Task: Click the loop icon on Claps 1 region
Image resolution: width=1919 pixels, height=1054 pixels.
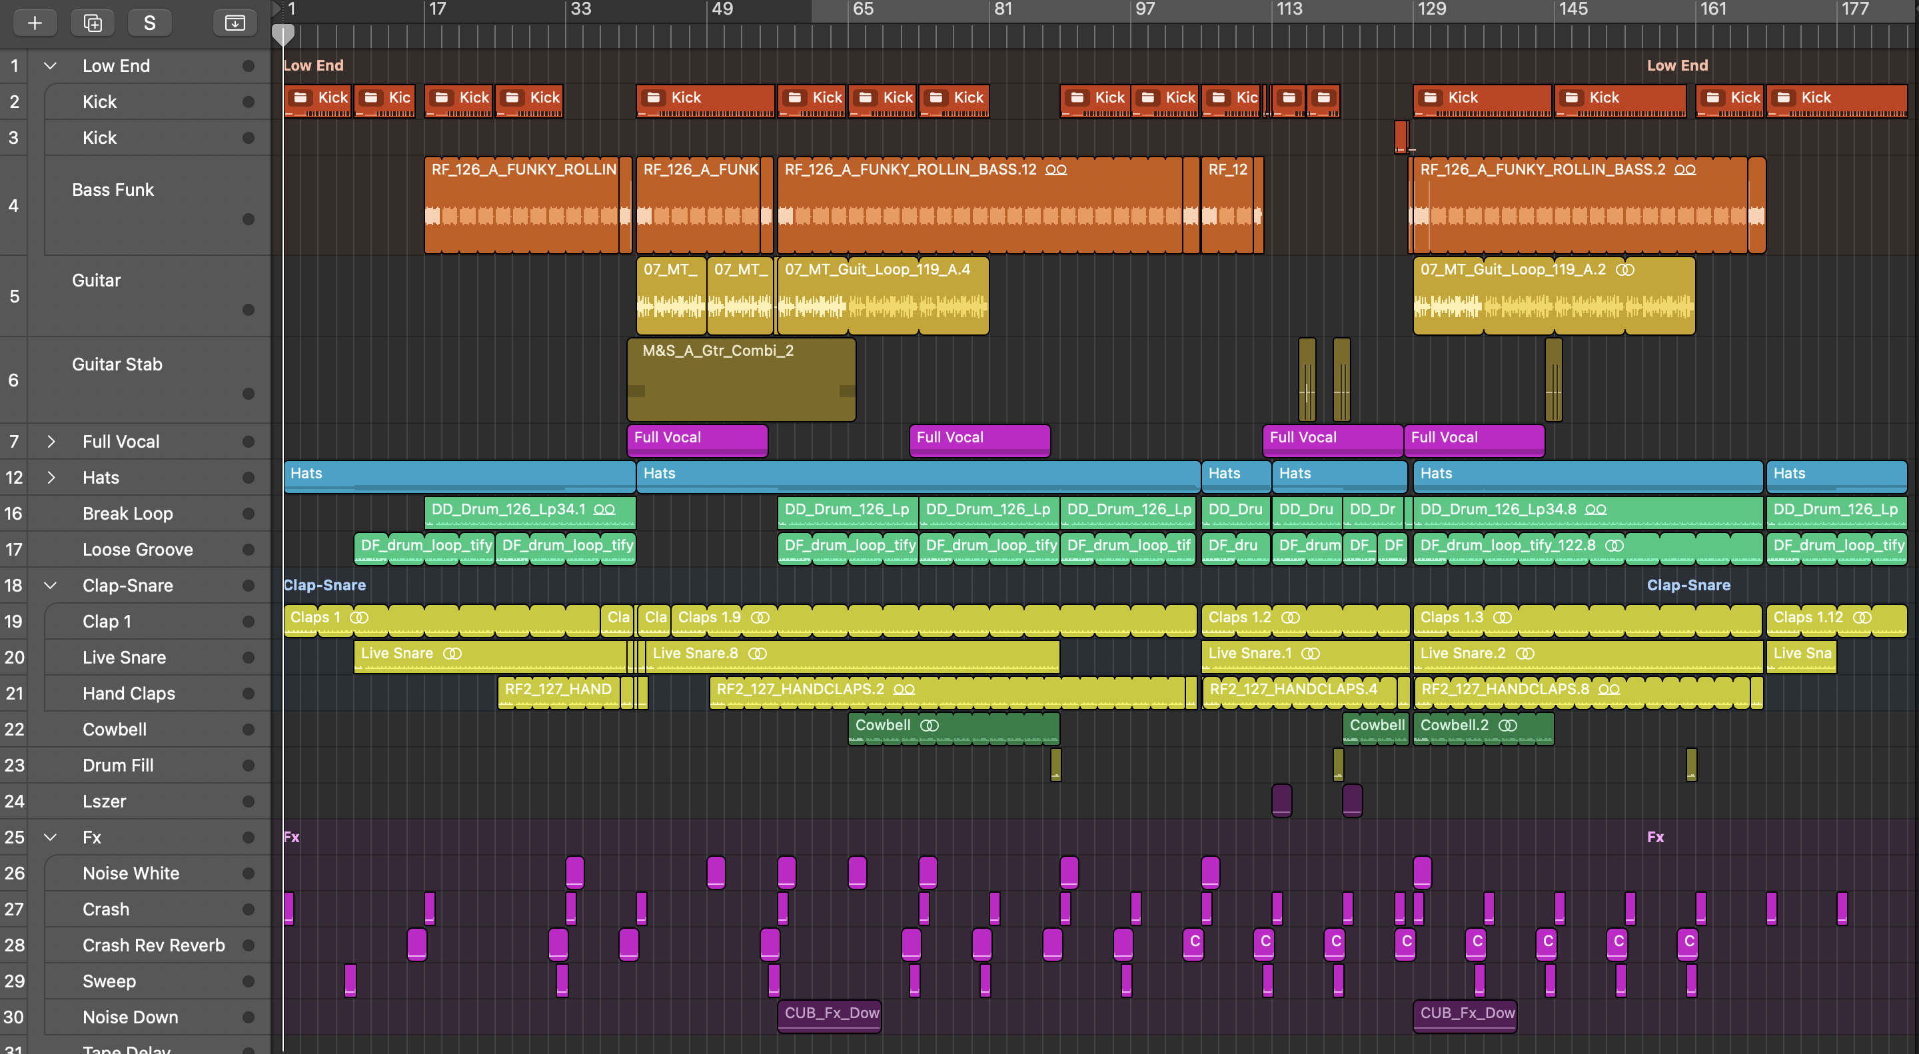Action: pyautogui.click(x=359, y=618)
